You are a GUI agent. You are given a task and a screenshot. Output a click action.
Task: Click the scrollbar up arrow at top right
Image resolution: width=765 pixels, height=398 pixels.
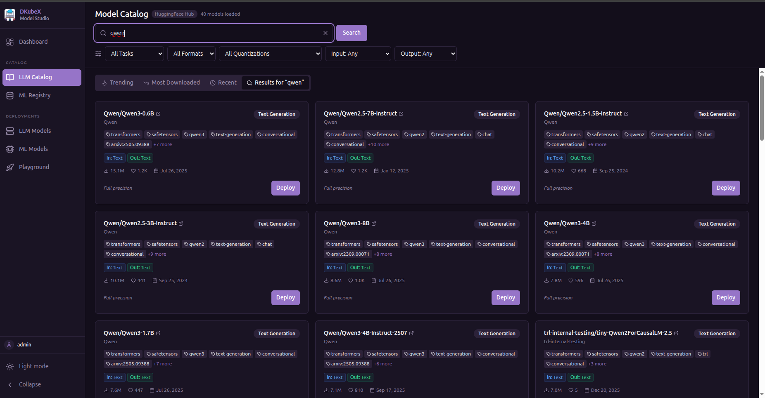[762, 71]
